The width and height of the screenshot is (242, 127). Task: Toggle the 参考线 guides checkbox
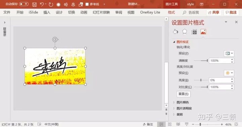(87, 4)
